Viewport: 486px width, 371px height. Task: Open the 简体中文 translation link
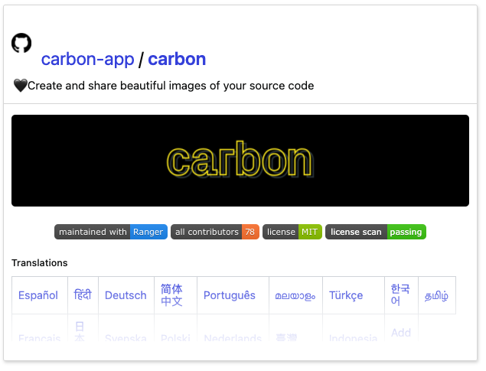171,295
